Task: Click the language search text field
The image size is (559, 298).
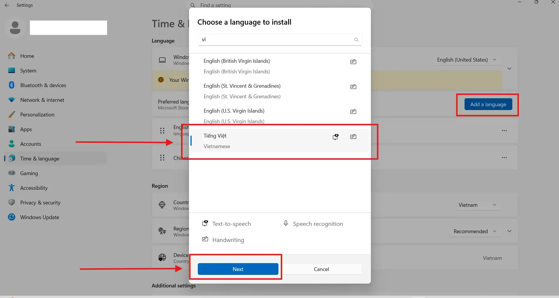Action: coord(276,40)
